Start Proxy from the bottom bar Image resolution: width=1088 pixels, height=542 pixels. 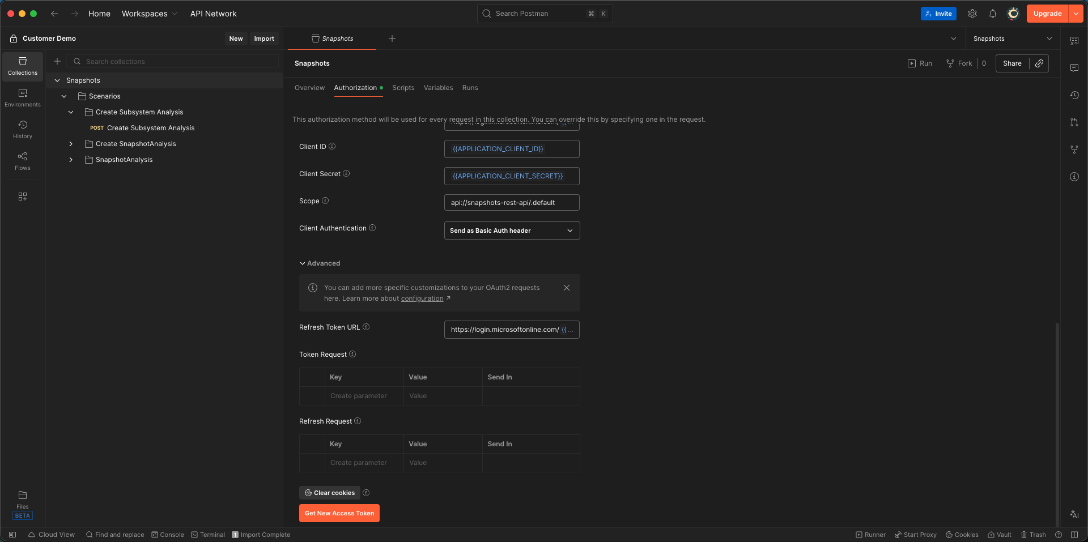click(915, 534)
